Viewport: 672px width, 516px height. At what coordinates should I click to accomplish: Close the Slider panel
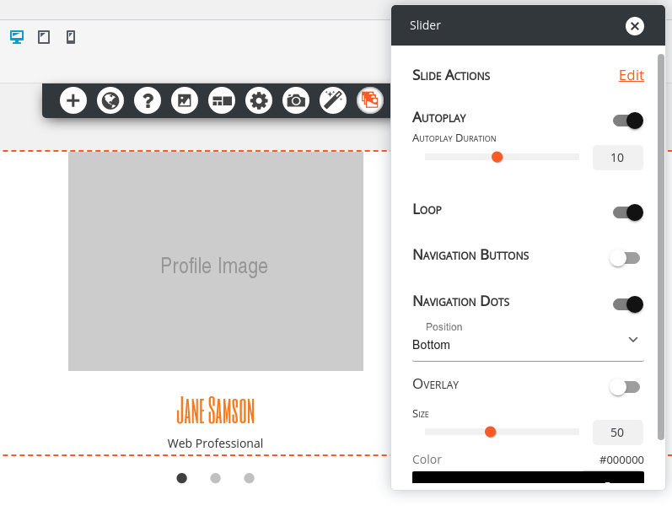635,26
